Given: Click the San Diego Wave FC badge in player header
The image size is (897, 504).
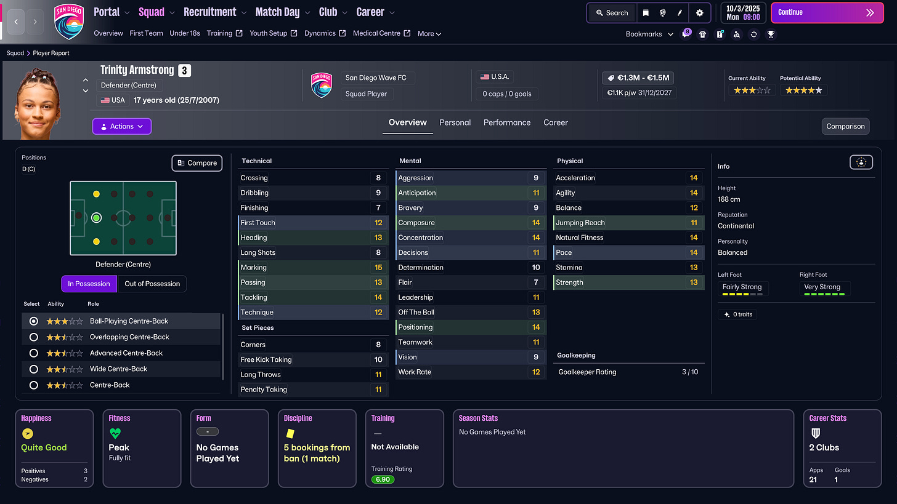Looking at the screenshot, I should click(x=320, y=86).
